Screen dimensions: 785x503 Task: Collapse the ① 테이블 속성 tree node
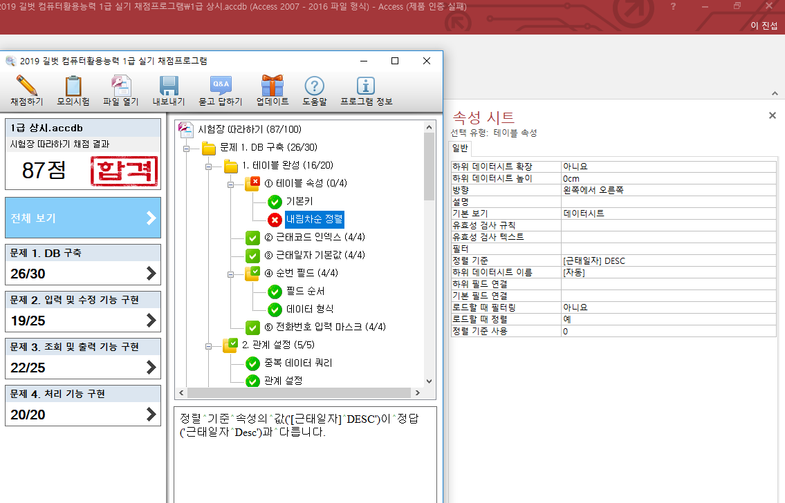click(x=230, y=184)
